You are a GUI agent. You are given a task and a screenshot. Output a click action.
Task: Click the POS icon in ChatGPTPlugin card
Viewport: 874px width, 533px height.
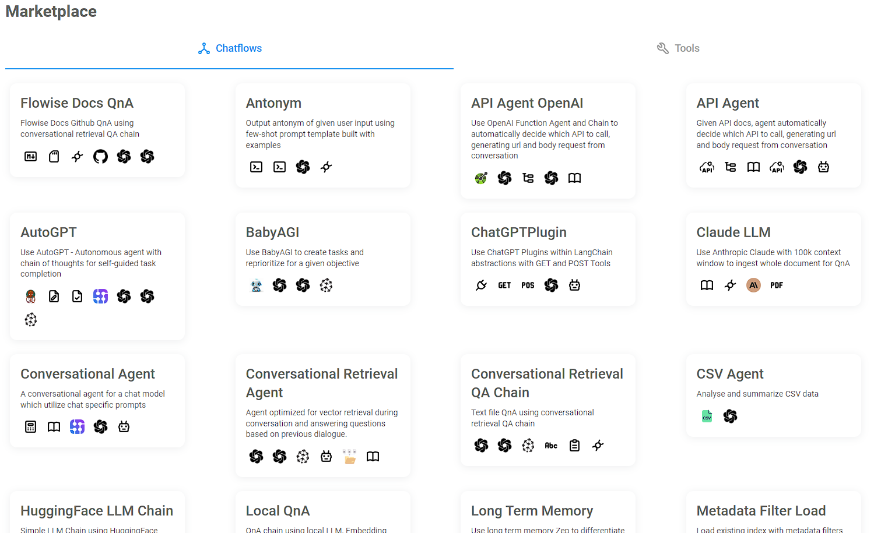(528, 285)
